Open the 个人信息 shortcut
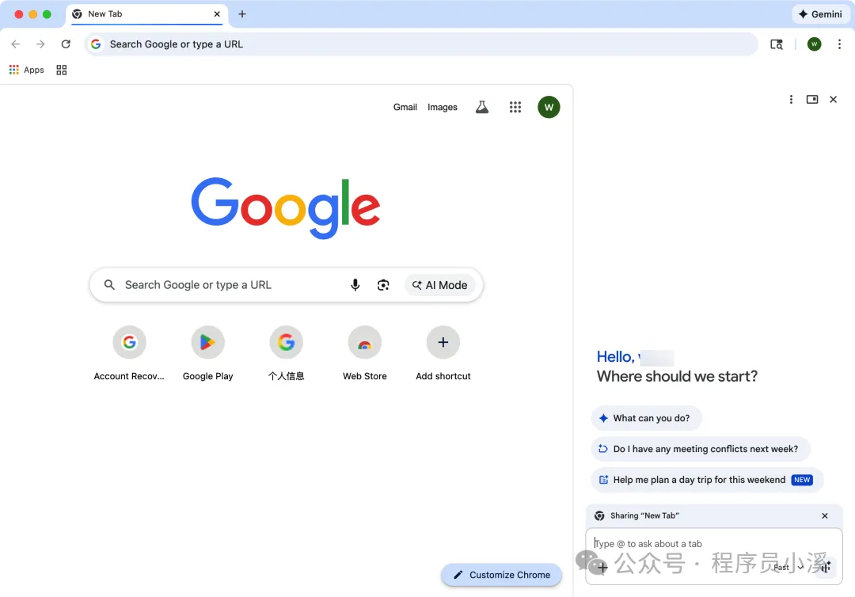 (287, 353)
